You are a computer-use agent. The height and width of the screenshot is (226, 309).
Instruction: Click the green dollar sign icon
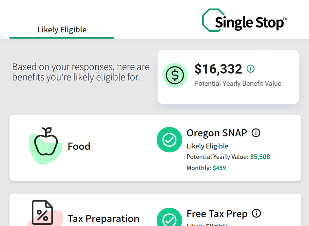click(175, 75)
